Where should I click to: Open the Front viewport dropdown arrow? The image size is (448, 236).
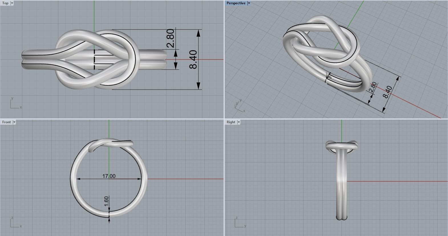pos(14,122)
